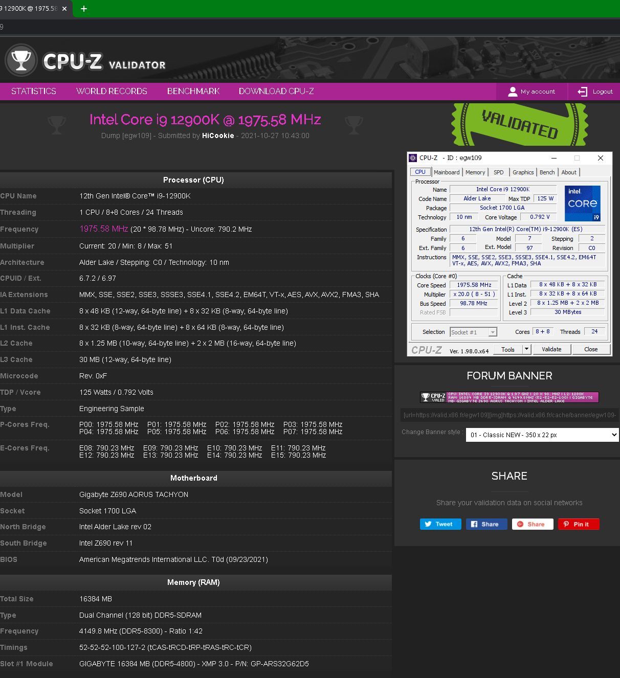620x678 pixels.
Task: Click the Facebook Share button
Action: [x=486, y=524]
